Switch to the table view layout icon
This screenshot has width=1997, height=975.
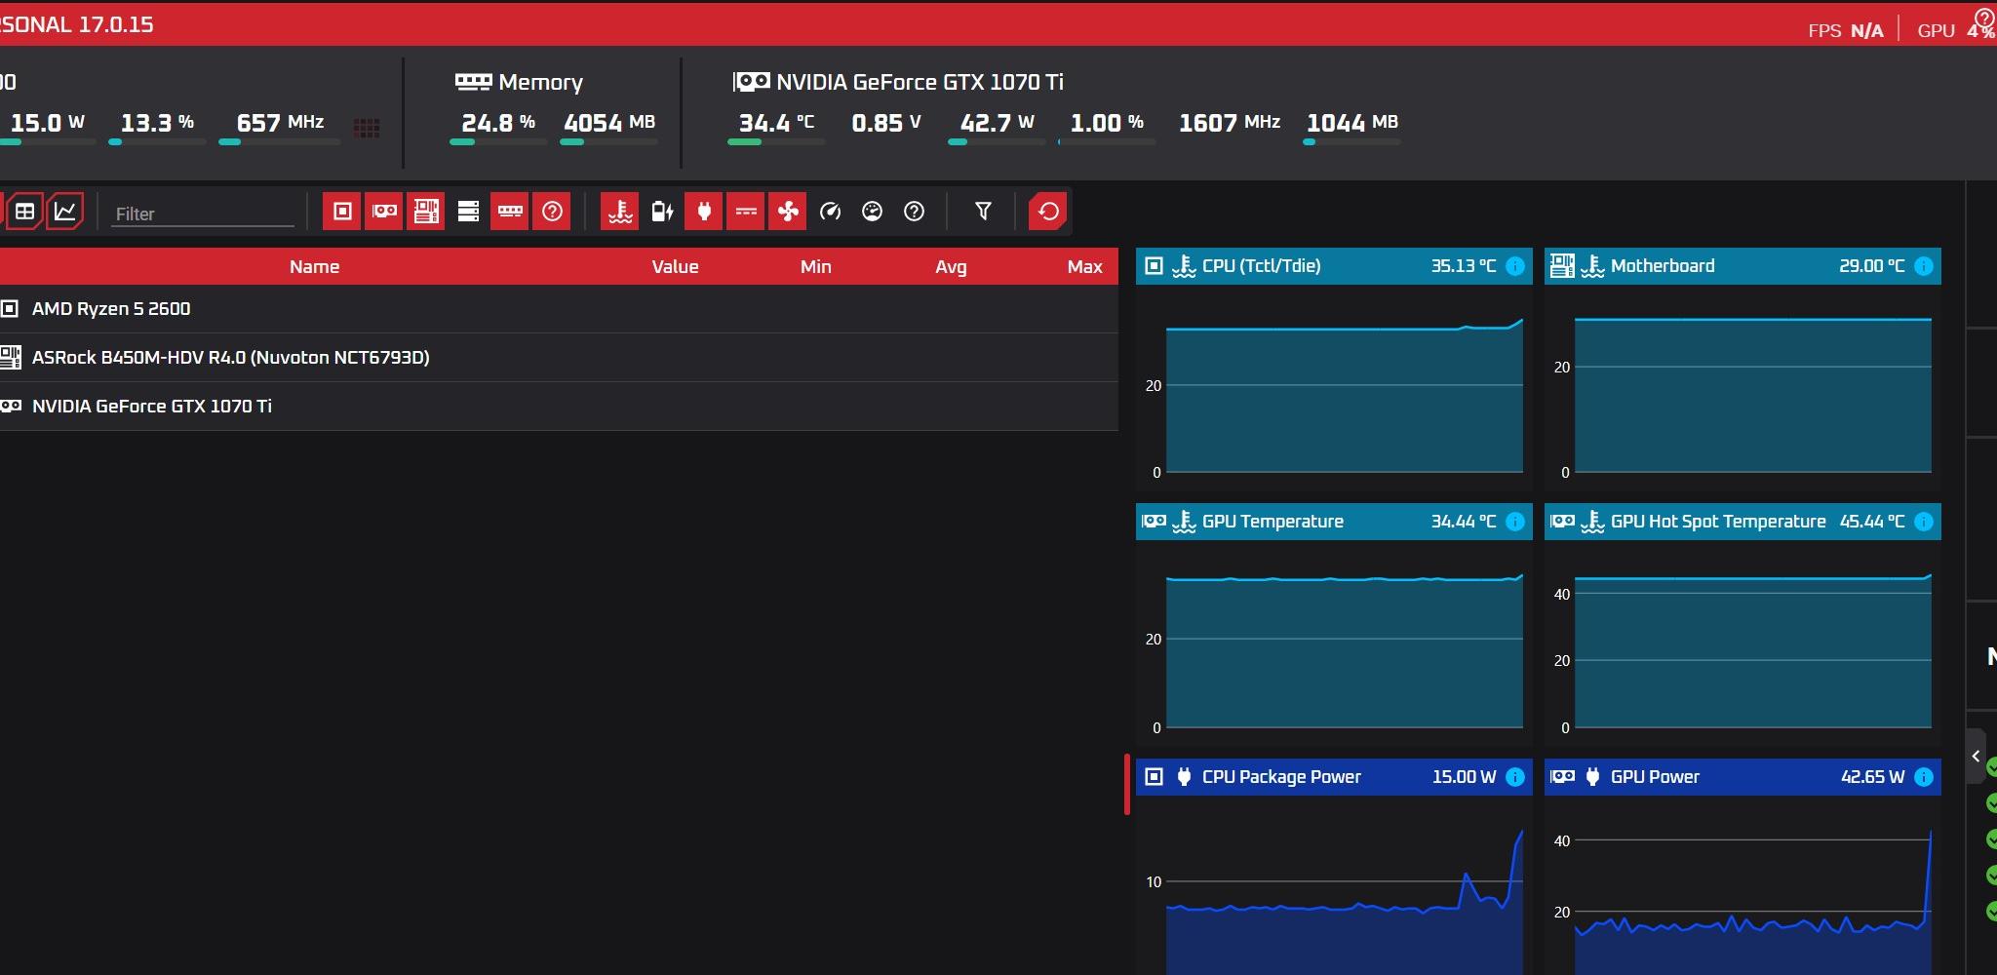tap(24, 212)
